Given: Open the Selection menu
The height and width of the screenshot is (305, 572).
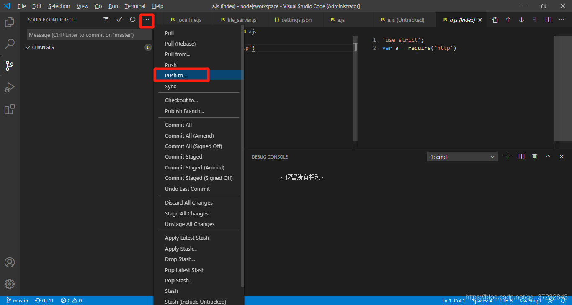Looking at the screenshot, I should pyautogui.click(x=59, y=6).
